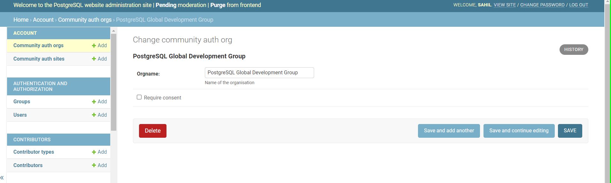The height and width of the screenshot is (183, 611).
Task: View the HISTORY of this org
Action: click(573, 50)
